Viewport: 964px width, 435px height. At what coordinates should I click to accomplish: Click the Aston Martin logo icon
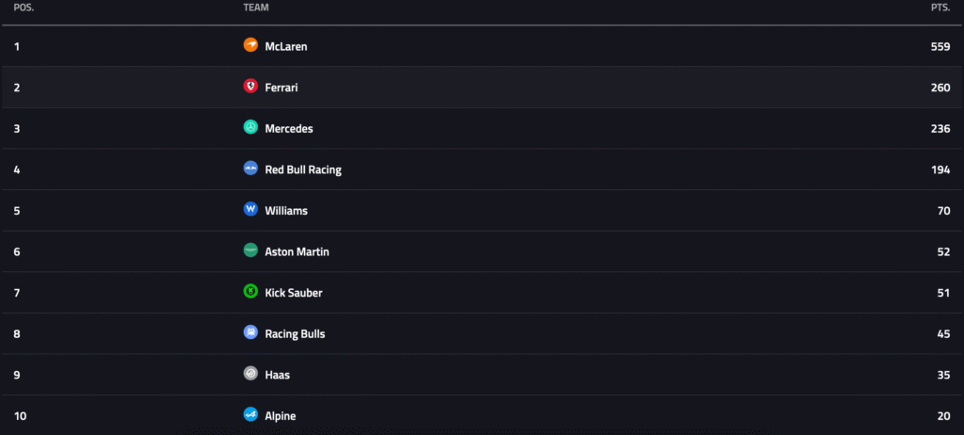tap(250, 250)
